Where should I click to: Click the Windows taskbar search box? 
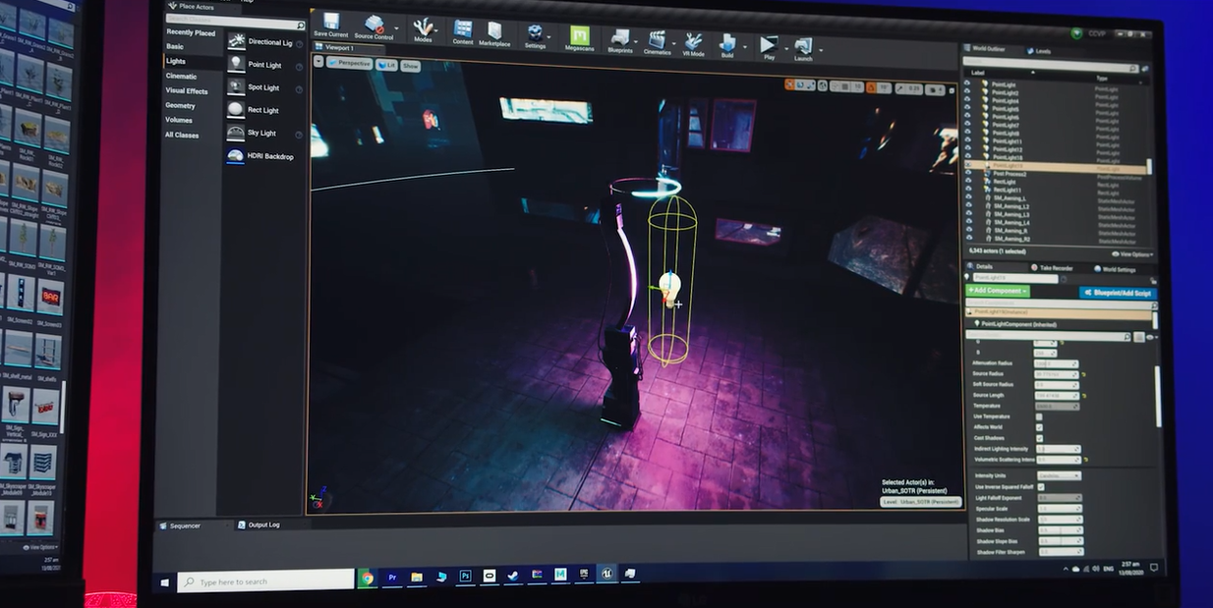coord(265,580)
